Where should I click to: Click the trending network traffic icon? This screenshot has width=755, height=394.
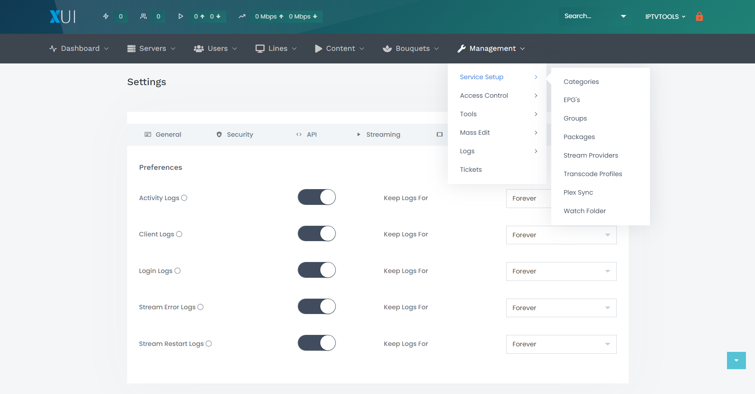(242, 16)
